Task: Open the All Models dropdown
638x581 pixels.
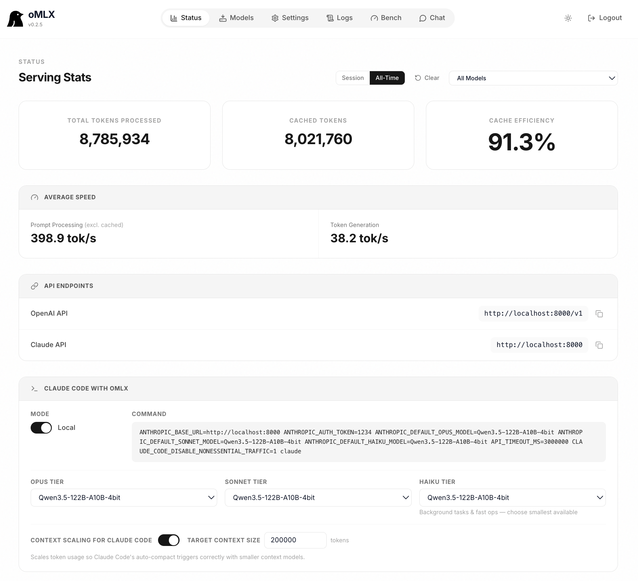Action: point(533,78)
